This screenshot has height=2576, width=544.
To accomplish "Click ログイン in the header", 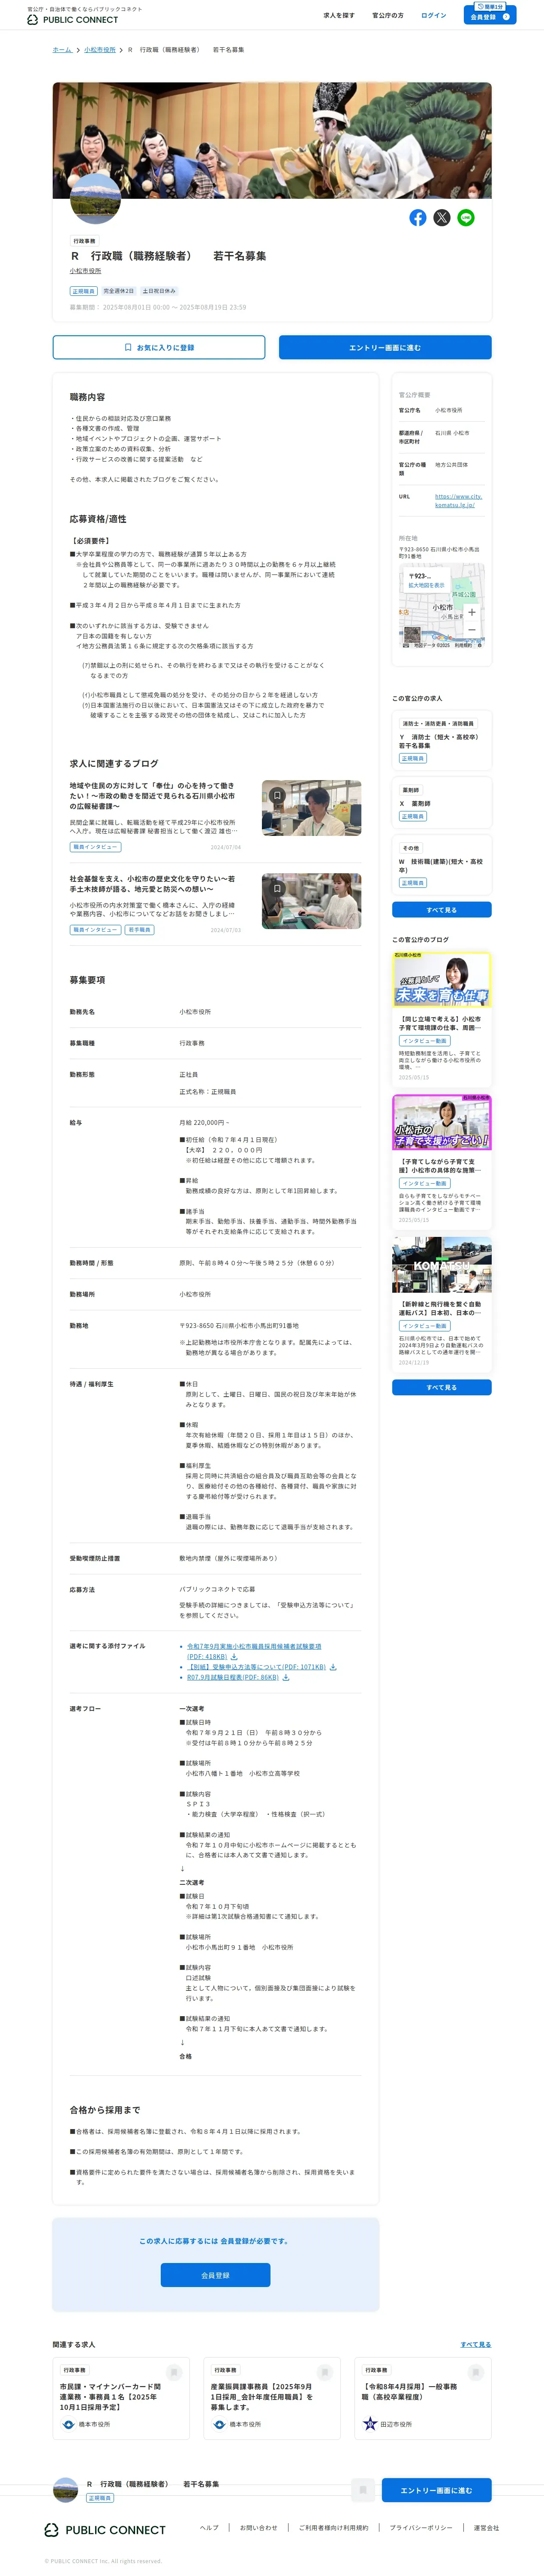I will (x=433, y=15).
